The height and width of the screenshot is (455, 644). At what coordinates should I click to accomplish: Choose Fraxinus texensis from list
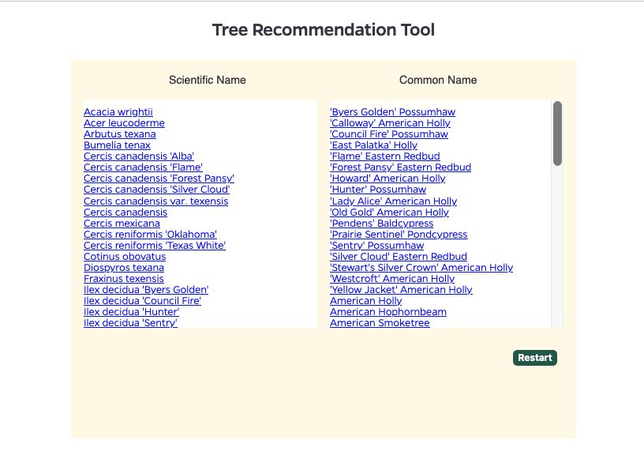coord(124,279)
